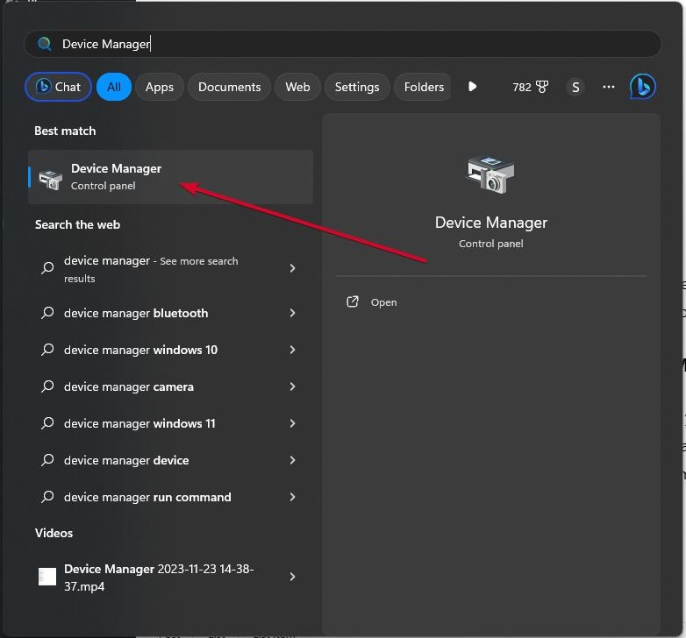Screen dimensions: 686x638
Task: Click the Device Manager icon in best match
Action: 51,180
